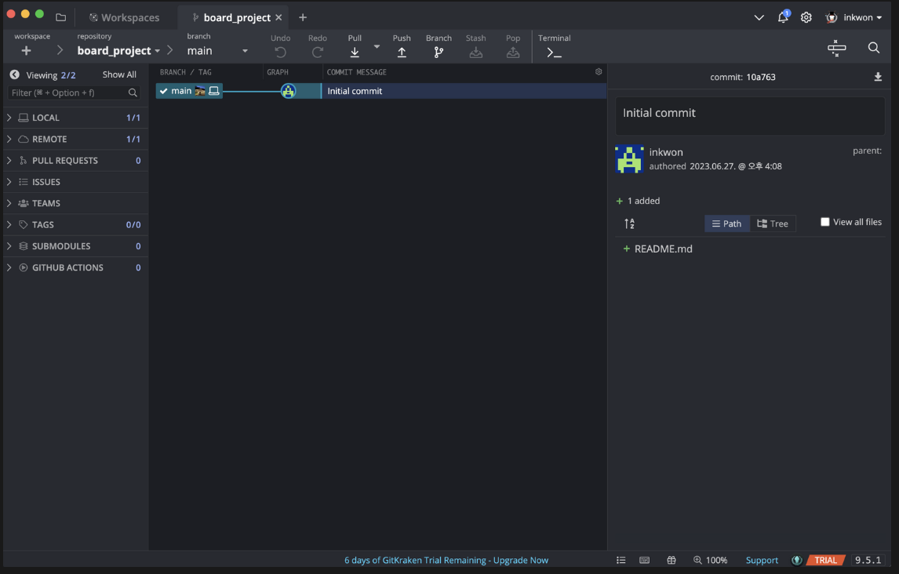Viewport: 899px width, 574px height.
Task: Pull changes using the Pull icon
Action: tap(355, 52)
